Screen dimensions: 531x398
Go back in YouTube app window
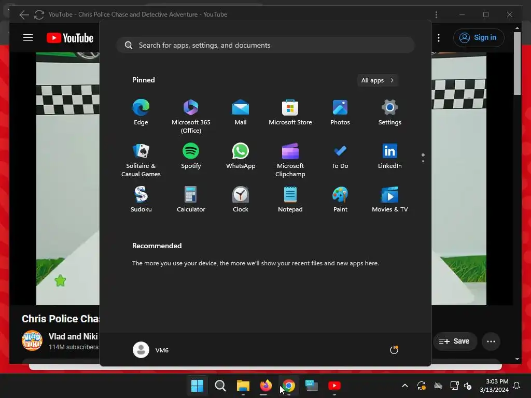24,15
